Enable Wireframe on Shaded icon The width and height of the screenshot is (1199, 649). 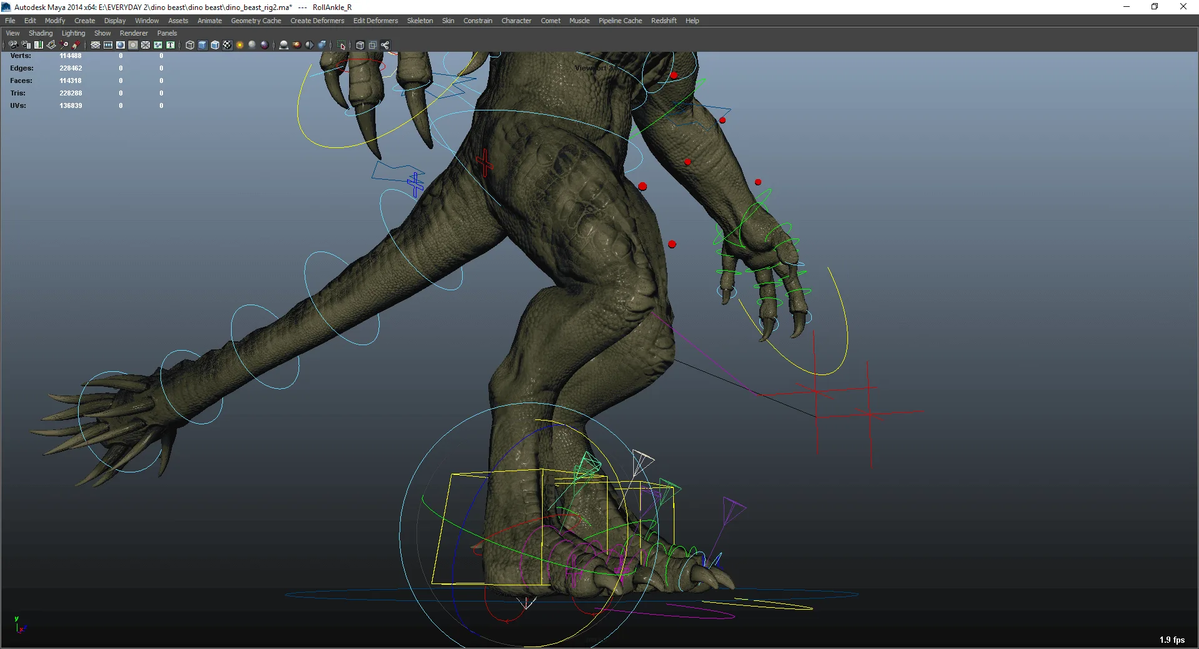[x=215, y=45]
